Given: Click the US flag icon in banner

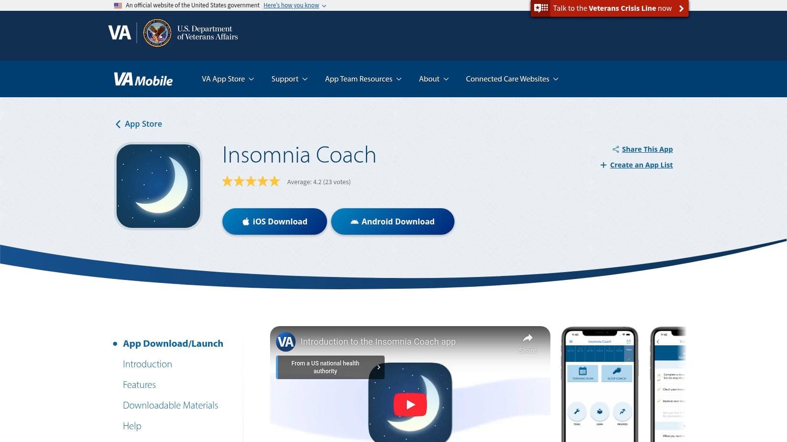Looking at the screenshot, I should [x=118, y=5].
